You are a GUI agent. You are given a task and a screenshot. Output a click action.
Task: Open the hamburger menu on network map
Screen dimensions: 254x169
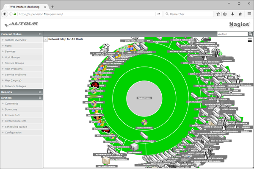pos(250,40)
